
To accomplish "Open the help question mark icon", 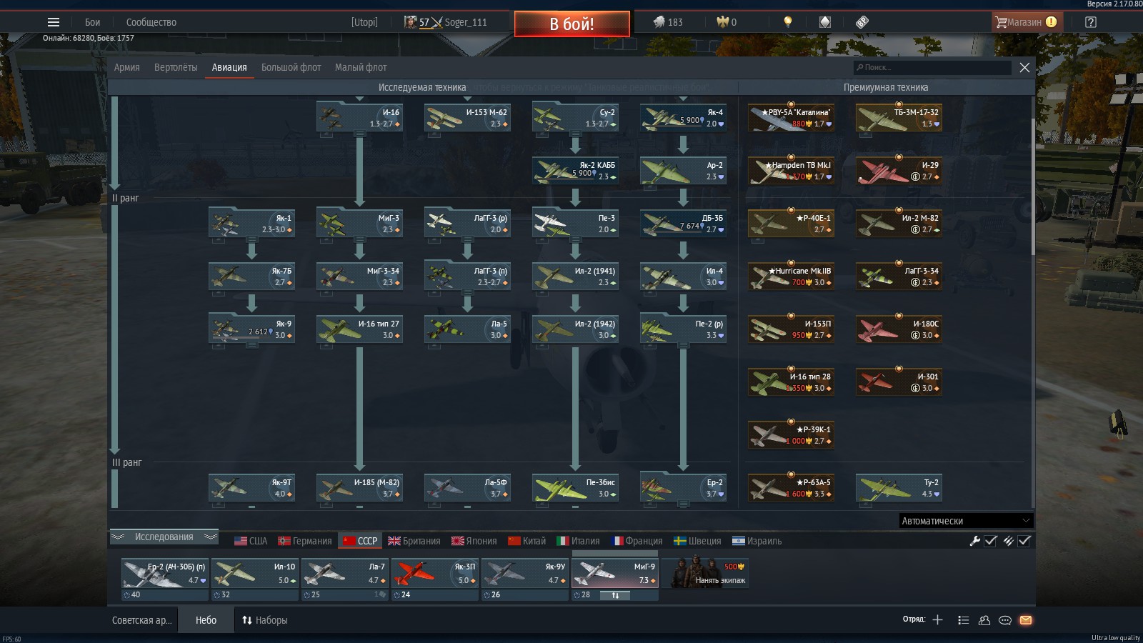I will [x=1091, y=22].
